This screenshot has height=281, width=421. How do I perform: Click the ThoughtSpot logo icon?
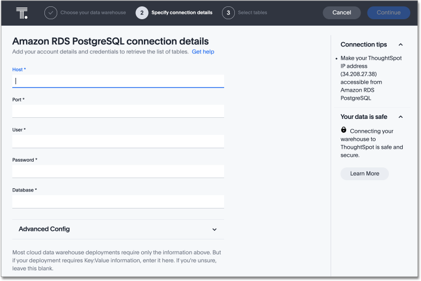click(x=22, y=13)
